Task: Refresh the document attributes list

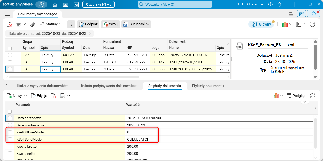Action: [312, 96]
